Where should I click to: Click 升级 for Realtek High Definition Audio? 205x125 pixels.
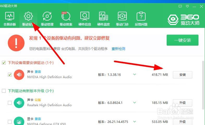tap(183, 103)
